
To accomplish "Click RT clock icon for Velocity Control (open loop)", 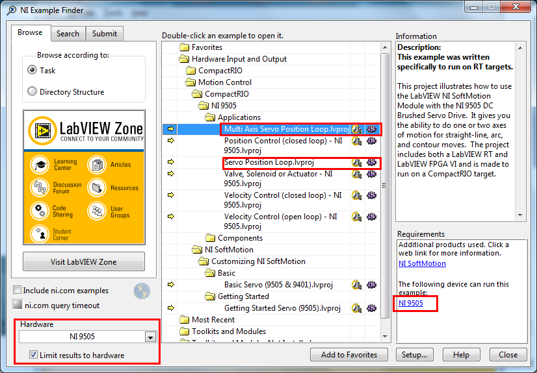I will (x=357, y=217).
